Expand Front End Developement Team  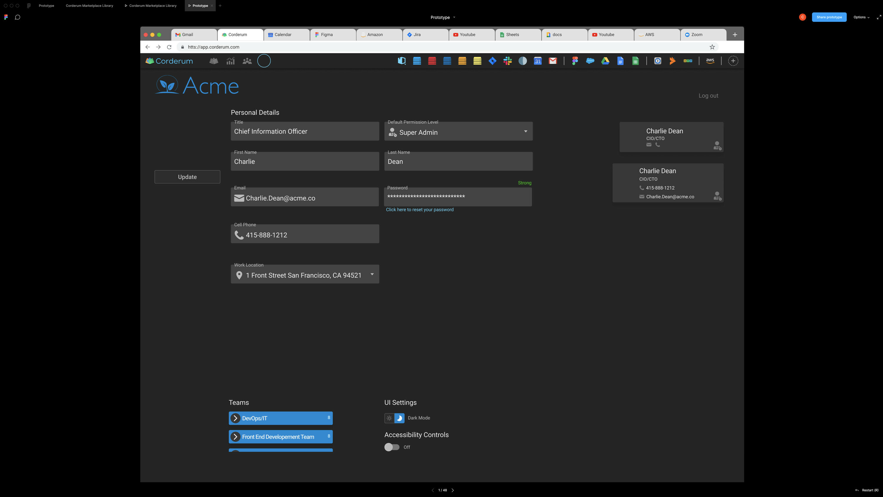pos(235,437)
